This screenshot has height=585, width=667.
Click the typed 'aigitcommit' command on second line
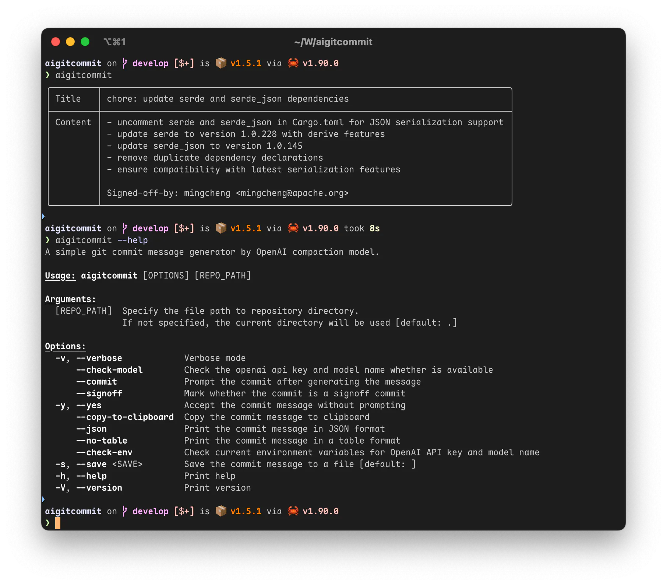pos(84,75)
